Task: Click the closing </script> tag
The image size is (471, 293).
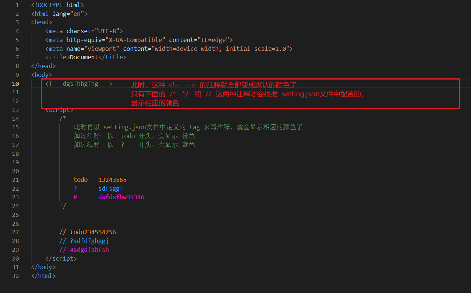Action: pyautogui.click(x=61, y=258)
